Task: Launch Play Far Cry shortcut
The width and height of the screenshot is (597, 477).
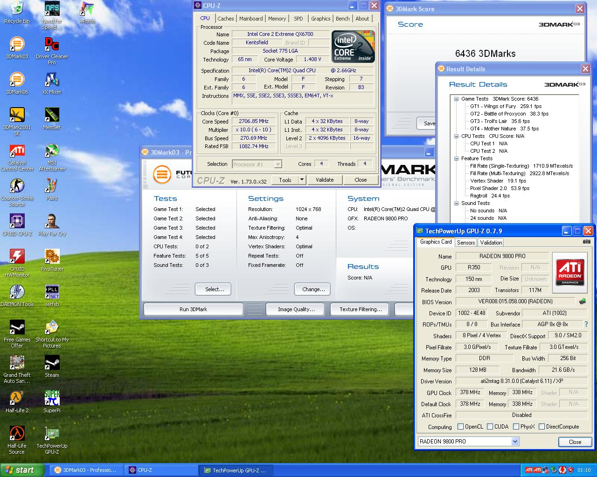Action: (x=52, y=225)
